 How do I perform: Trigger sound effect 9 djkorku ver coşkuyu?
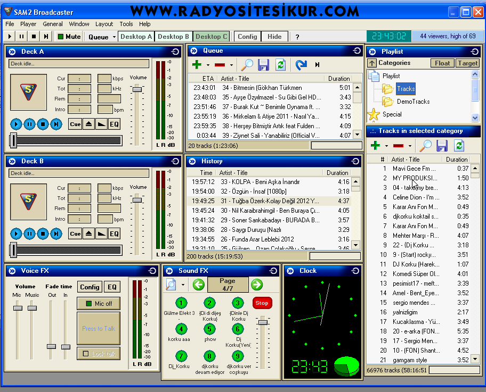238,356
